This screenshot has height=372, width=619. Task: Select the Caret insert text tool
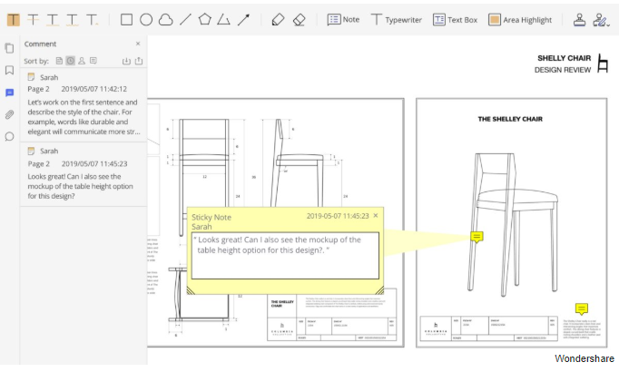[x=92, y=19]
